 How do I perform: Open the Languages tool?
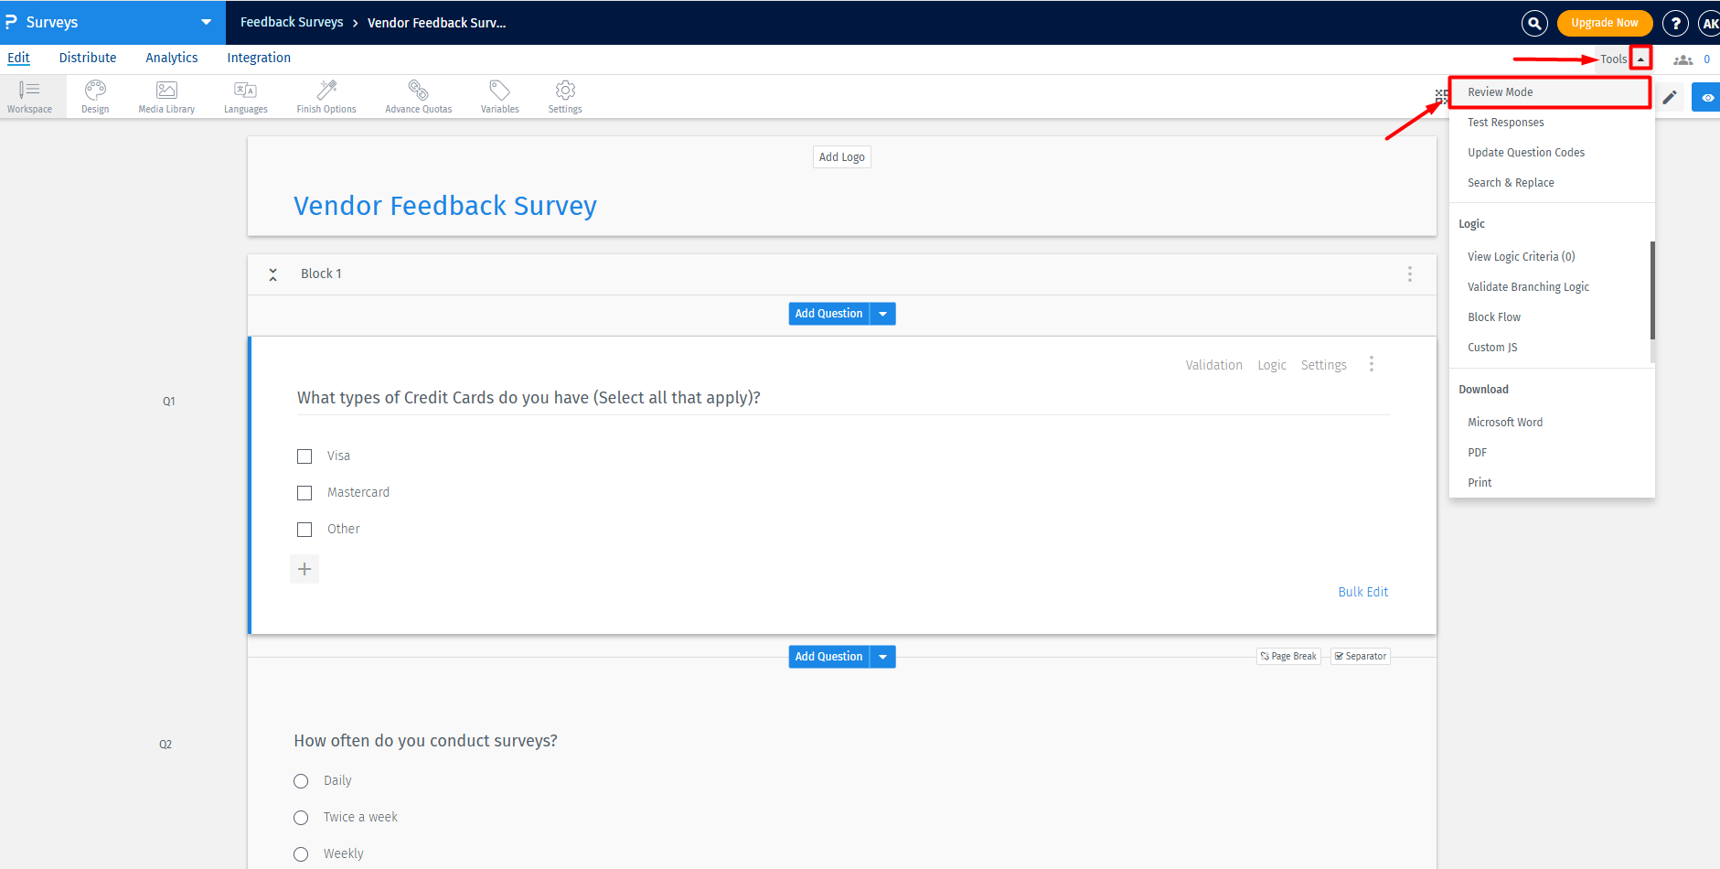245,96
